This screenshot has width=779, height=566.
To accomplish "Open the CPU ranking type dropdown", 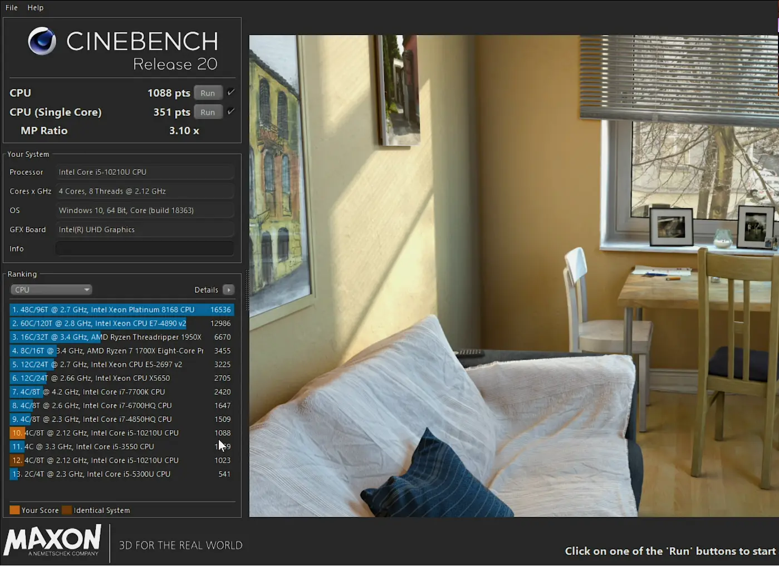I will click(x=51, y=289).
